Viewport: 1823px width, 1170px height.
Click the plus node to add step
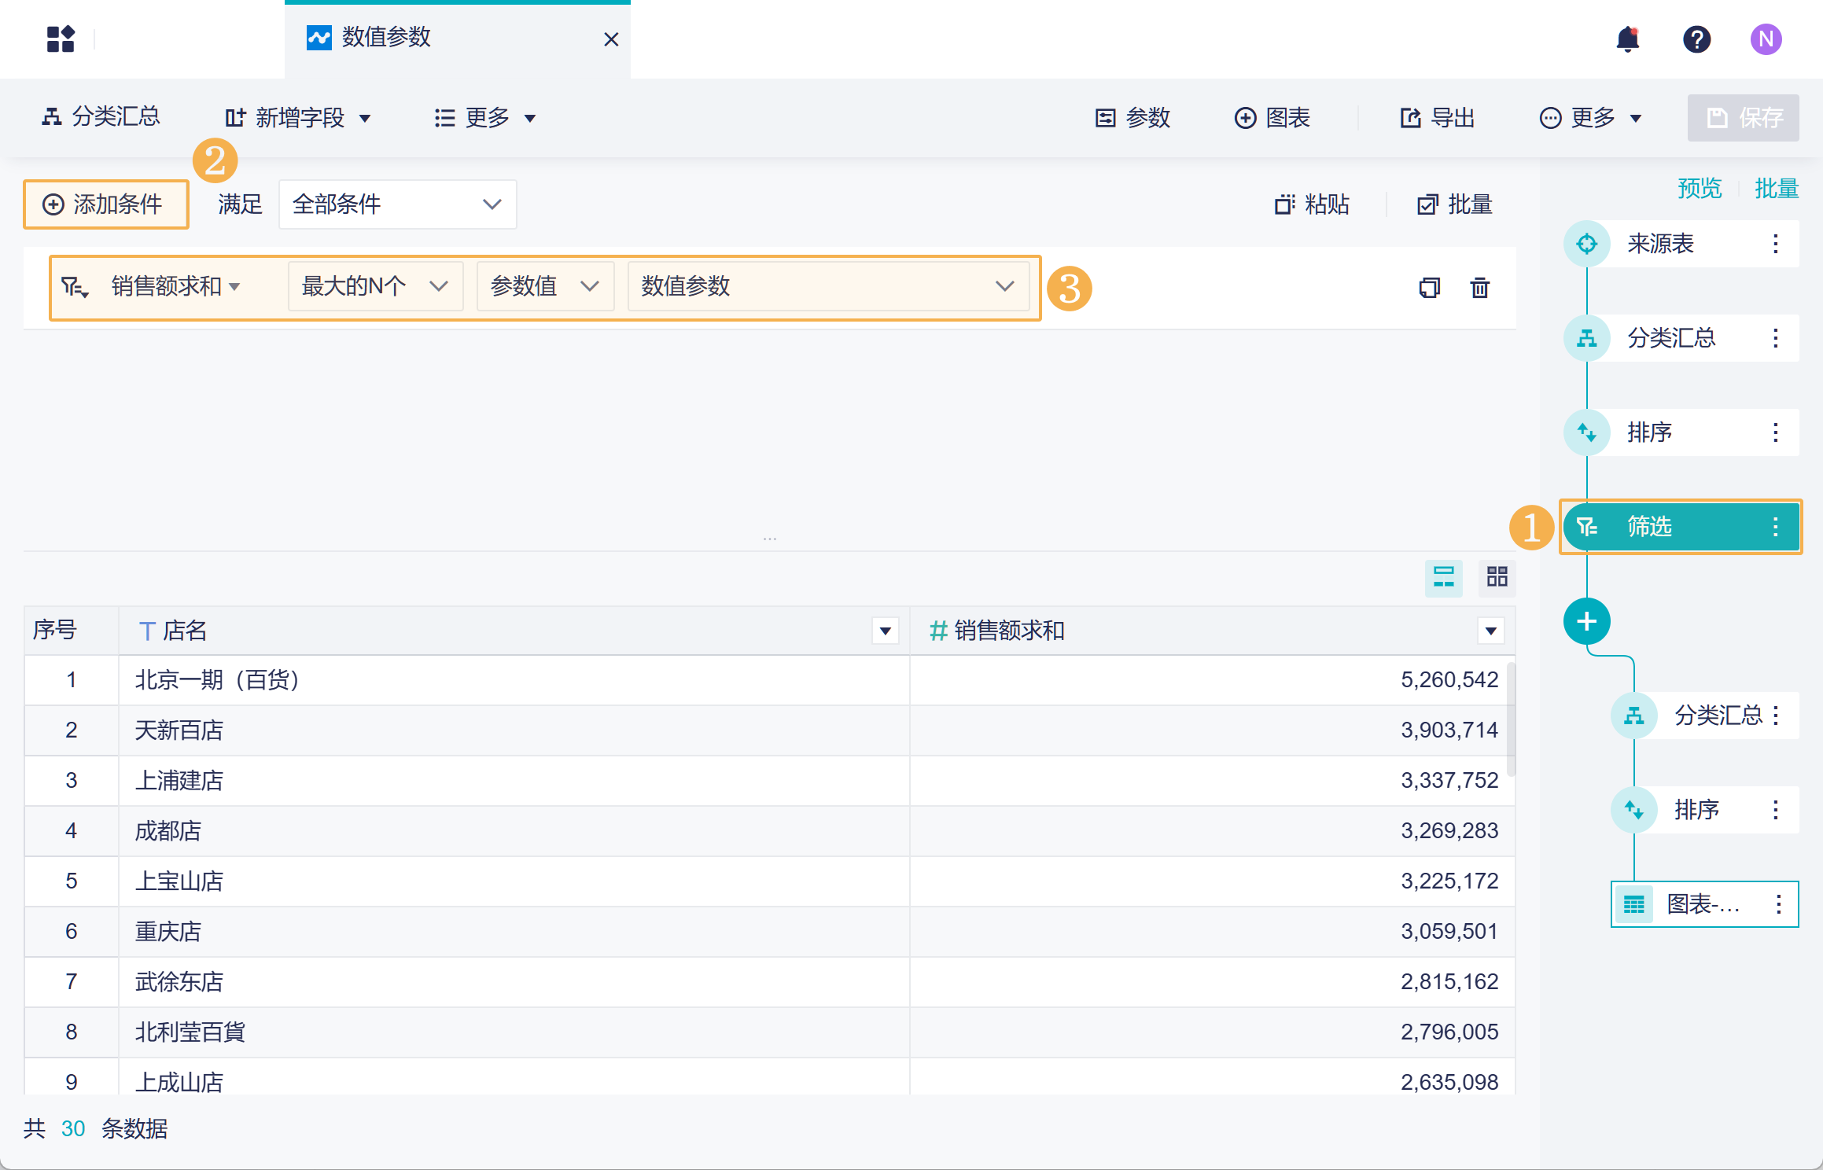coord(1586,621)
